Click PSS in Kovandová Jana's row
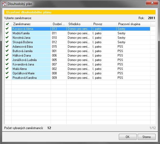The image size is (160, 144). pos(120,64)
